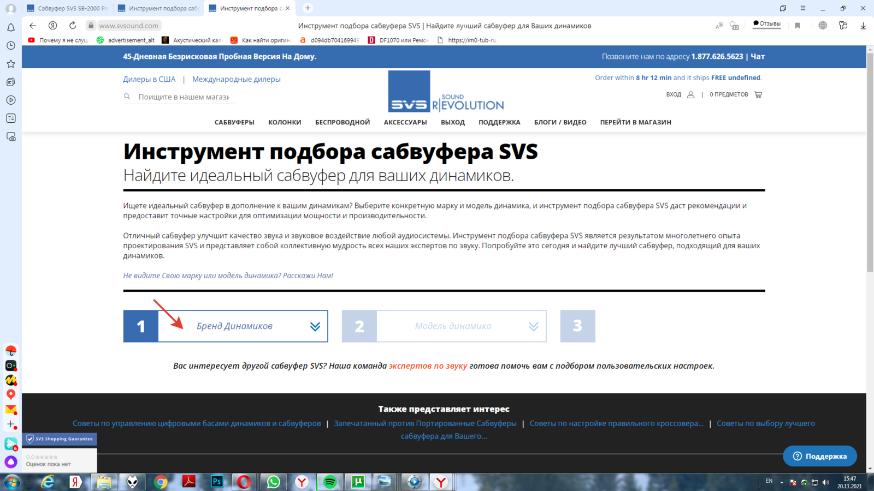Viewport: 874px width, 491px height.
Task: Click the volume speaker icon in system tray
Action: (825, 482)
